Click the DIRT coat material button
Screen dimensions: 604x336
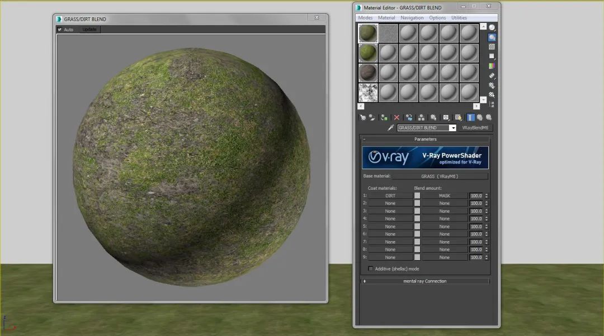(x=390, y=196)
